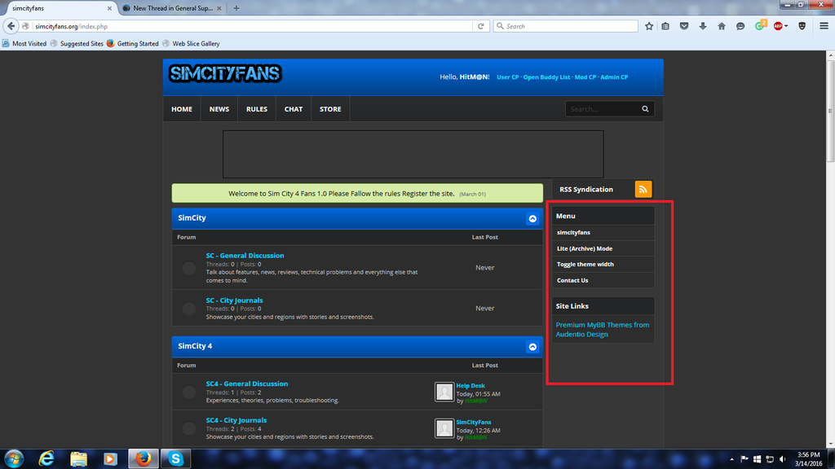Select the simcityfans browser tab
Viewport: 835px width, 469px height.
(x=59, y=8)
